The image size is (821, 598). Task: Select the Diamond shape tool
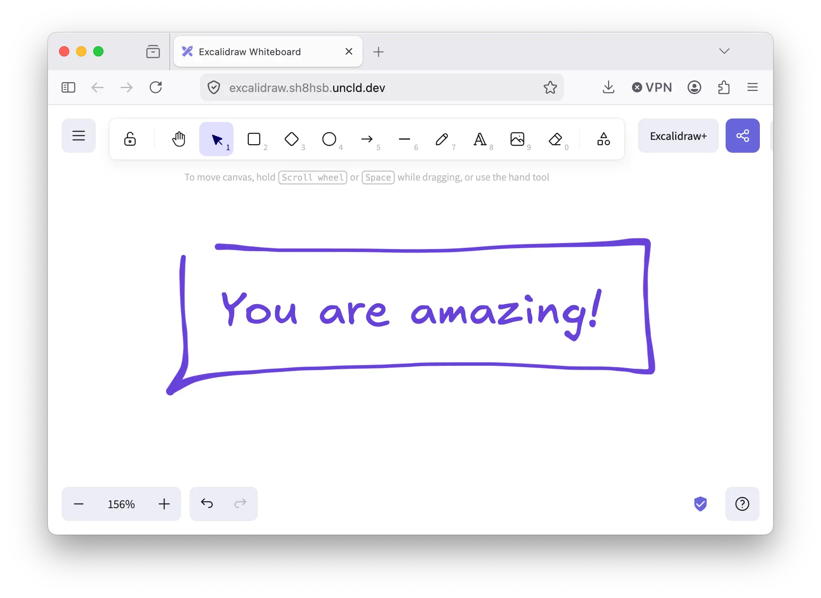click(x=292, y=139)
